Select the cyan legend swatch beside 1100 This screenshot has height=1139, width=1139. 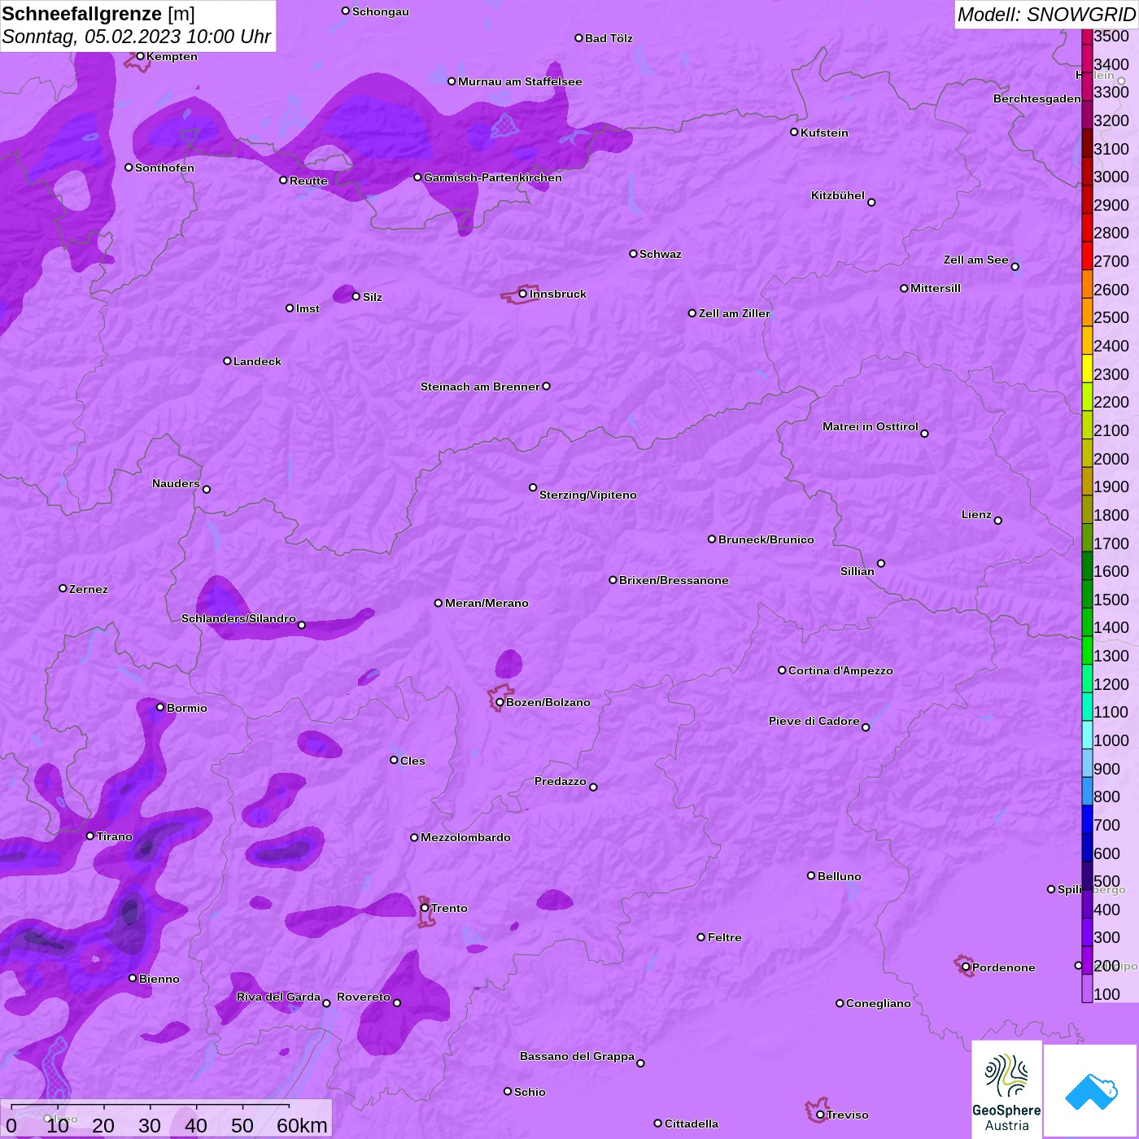coord(1087,706)
